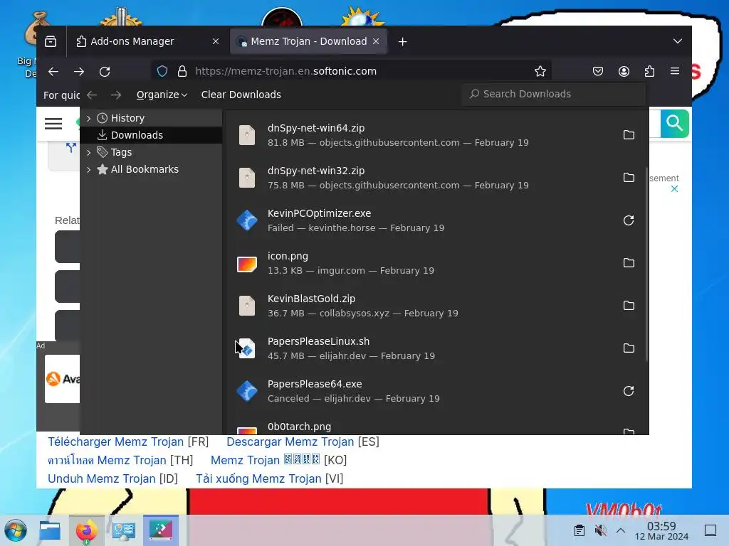
Task: Select dnSpy-net-win64.zip download entry
Action: [x=436, y=135]
